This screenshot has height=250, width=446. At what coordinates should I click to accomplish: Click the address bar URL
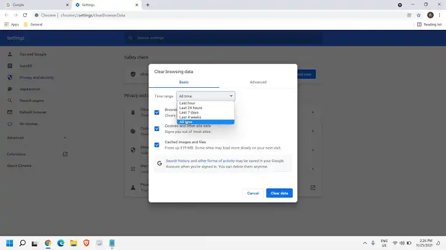pyautogui.click(x=93, y=15)
